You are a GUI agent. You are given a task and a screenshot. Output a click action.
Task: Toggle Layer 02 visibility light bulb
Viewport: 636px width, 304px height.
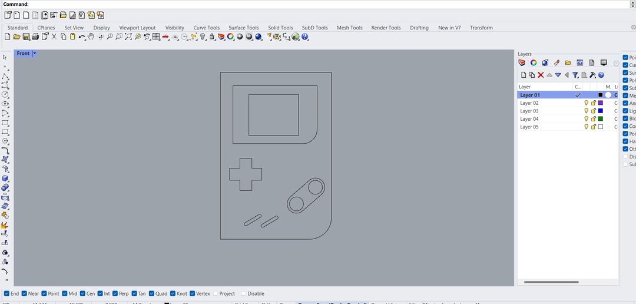pyautogui.click(x=586, y=103)
